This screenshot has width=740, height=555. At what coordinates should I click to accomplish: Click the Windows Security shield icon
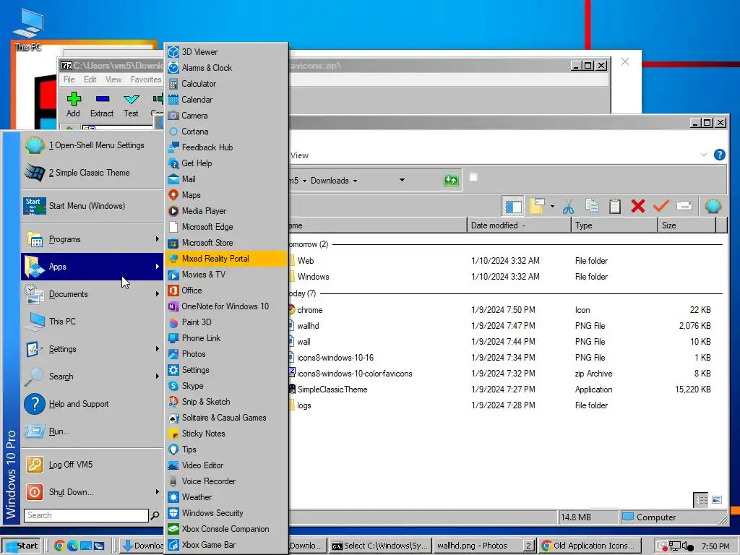point(173,513)
